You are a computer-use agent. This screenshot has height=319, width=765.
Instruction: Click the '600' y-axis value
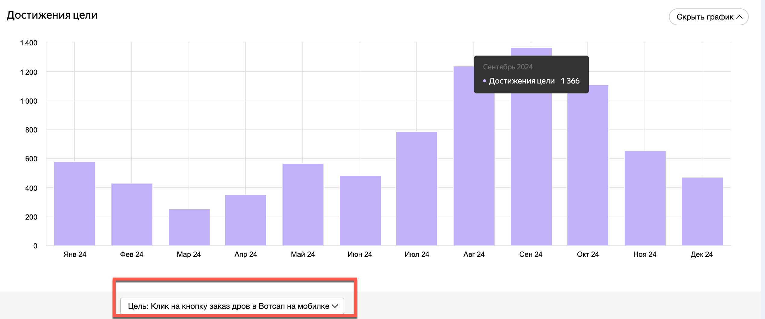pyautogui.click(x=31, y=159)
